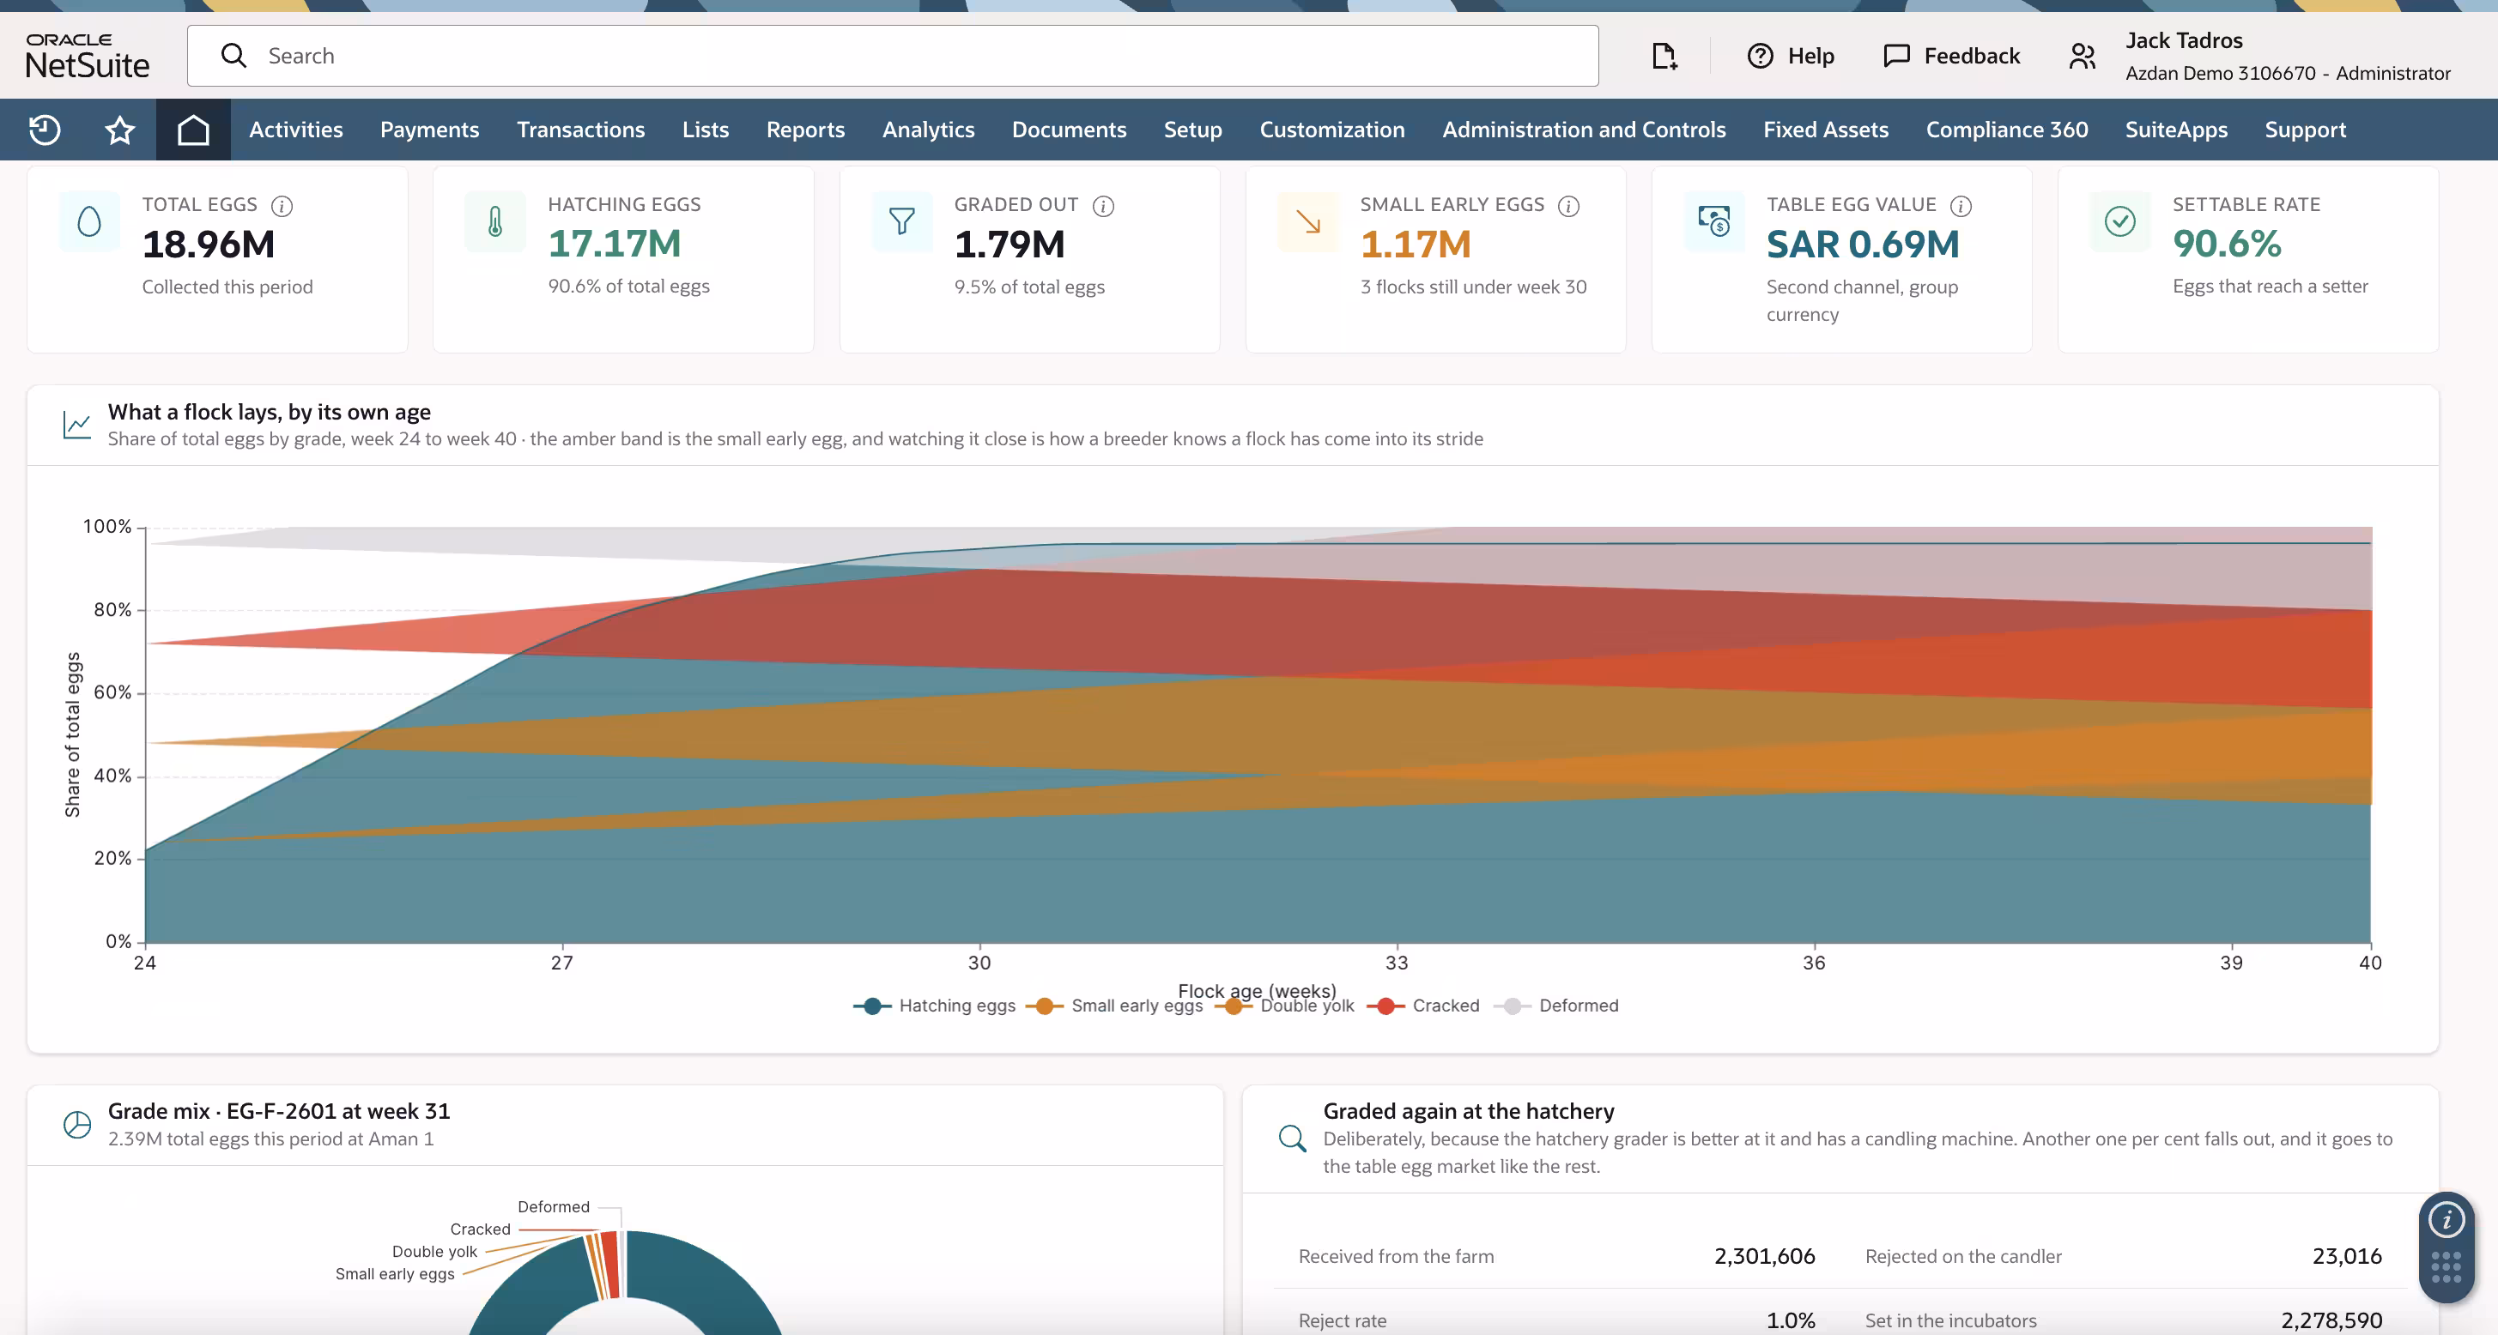Click the Small early eggs donut label

(x=395, y=1274)
